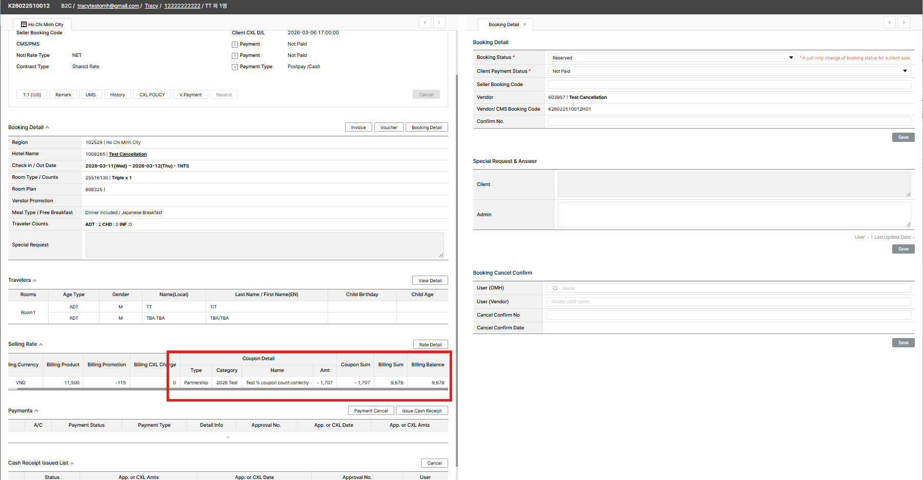Open the tracytestomh@gmail.com link in header

(x=108, y=6)
